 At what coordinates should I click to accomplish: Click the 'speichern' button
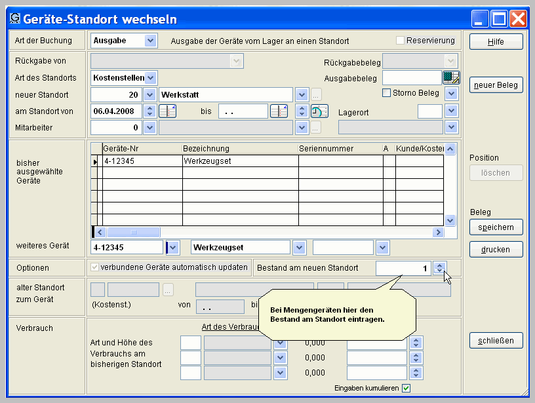coord(496,227)
